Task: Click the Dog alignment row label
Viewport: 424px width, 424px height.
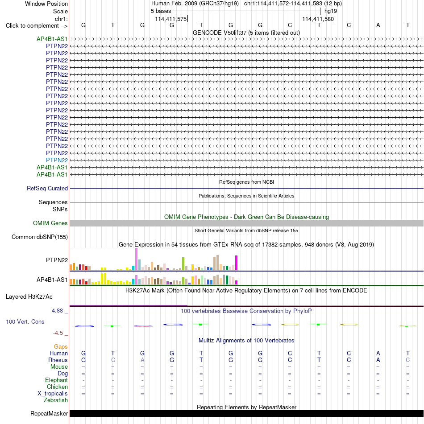Action: [62, 374]
